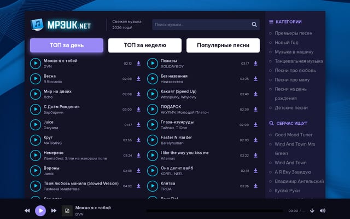Search for Good Mood Tuner

[294, 135]
